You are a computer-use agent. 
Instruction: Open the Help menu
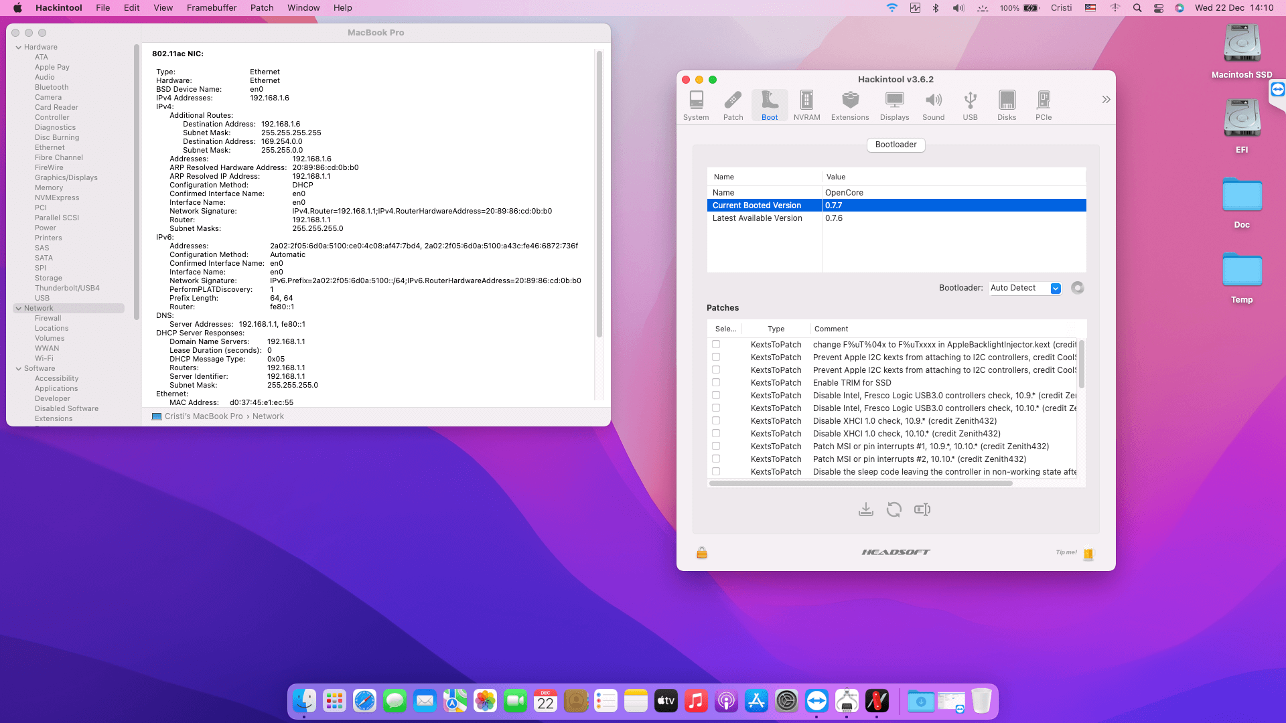point(343,8)
